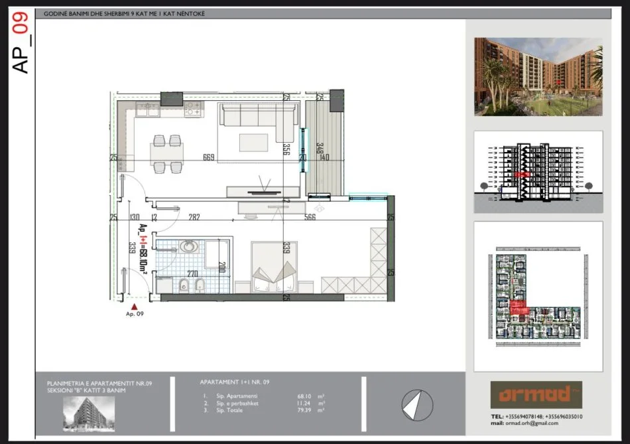Click the APARTAMENT 1+1 NR. 09 heading
This screenshot has height=444, width=630.
click(235, 382)
